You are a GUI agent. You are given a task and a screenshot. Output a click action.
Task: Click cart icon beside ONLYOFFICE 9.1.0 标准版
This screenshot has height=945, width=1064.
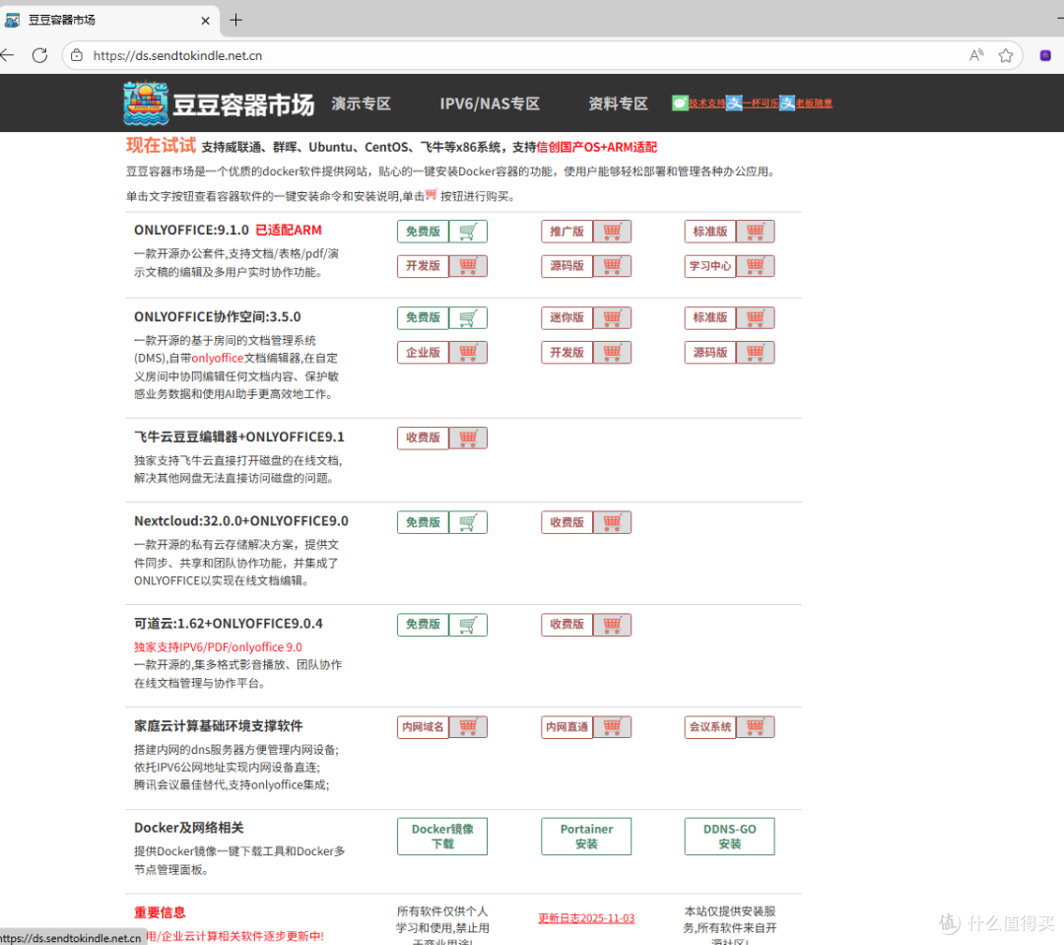point(756,232)
